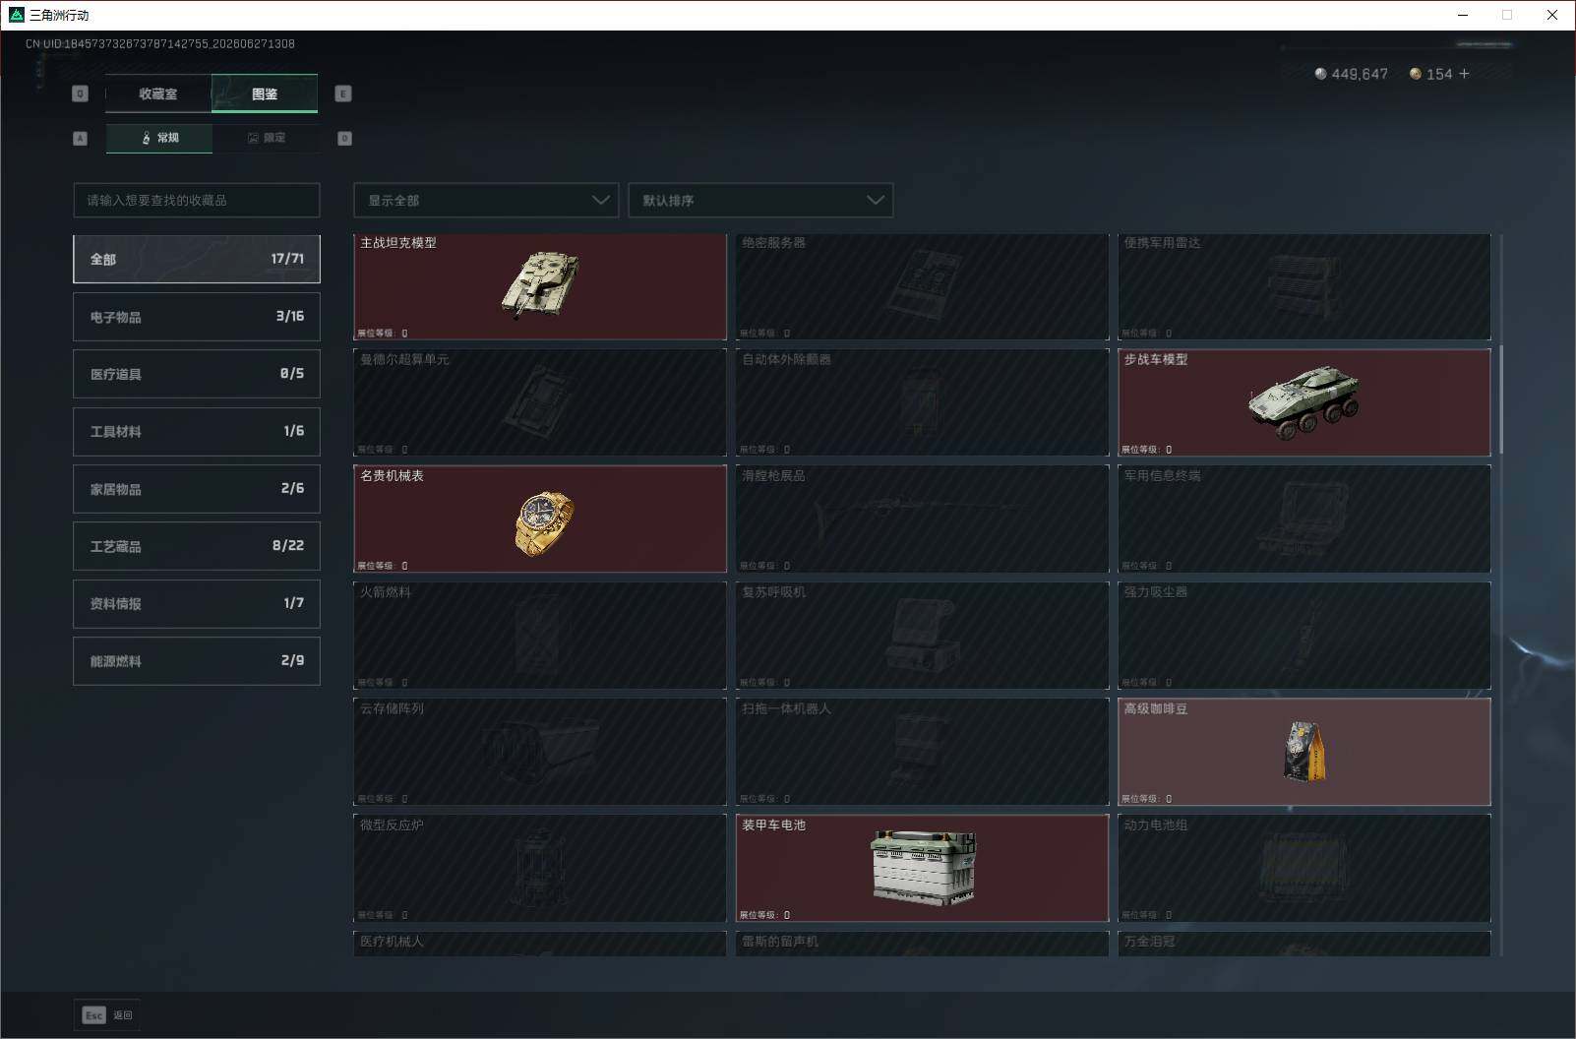
Task: Open the armored vehicle battery item
Action: pos(922,868)
